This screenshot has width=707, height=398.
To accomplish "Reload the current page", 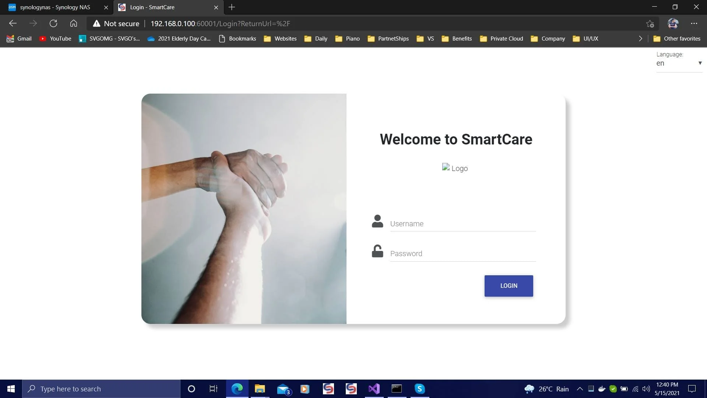I will [53, 24].
